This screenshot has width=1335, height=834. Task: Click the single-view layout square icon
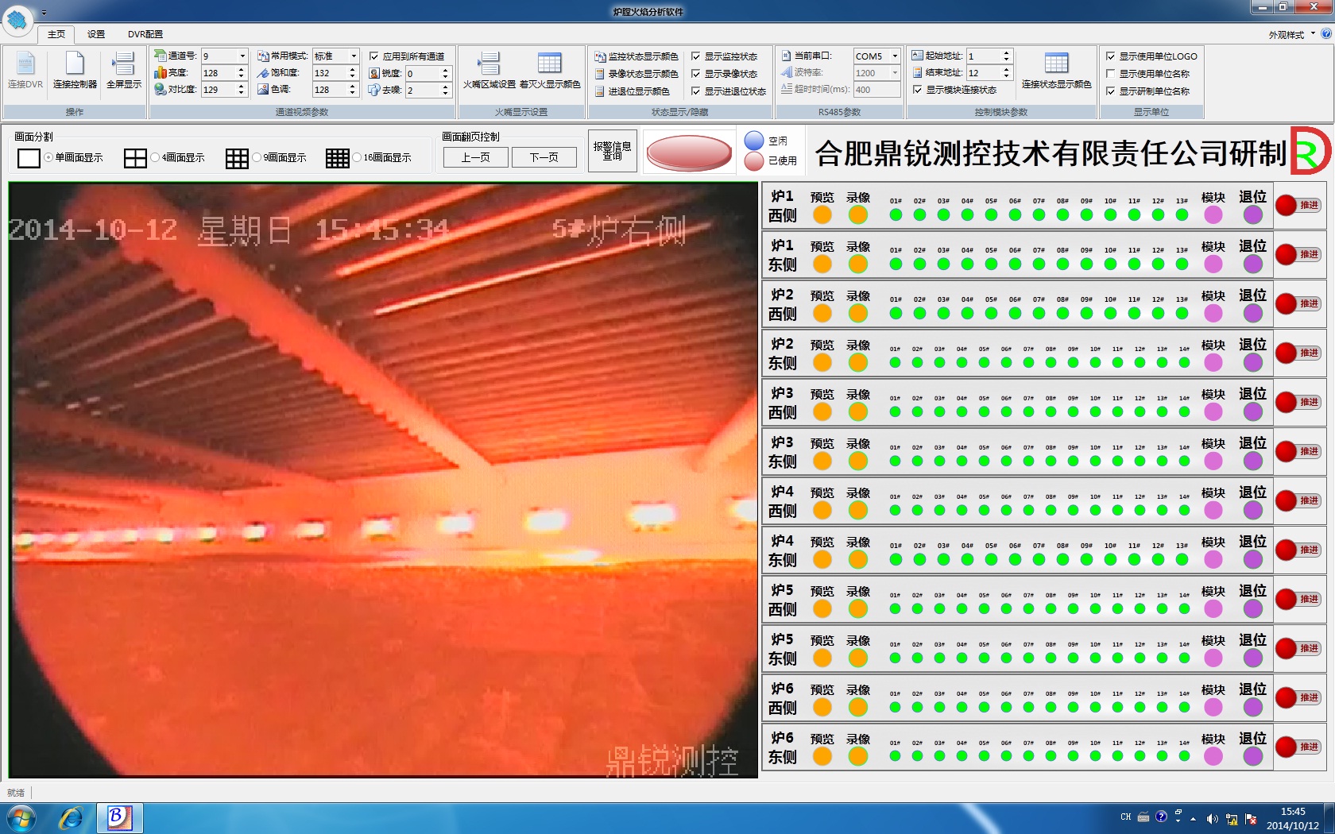click(29, 158)
